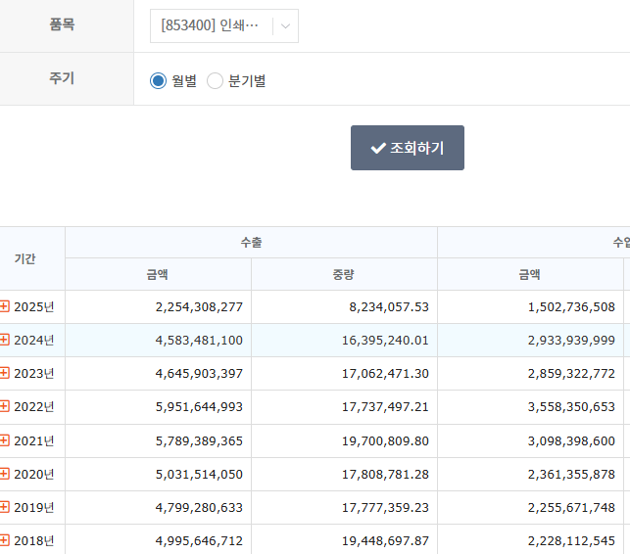Expand the 2019년 row plus icon

pyautogui.click(x=5, y=506)
